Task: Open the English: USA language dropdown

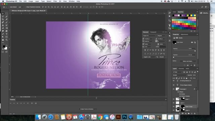Action: pyautogui.click(x=149, y=57)
